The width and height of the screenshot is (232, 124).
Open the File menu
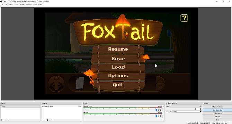click(x=2, y=4)
